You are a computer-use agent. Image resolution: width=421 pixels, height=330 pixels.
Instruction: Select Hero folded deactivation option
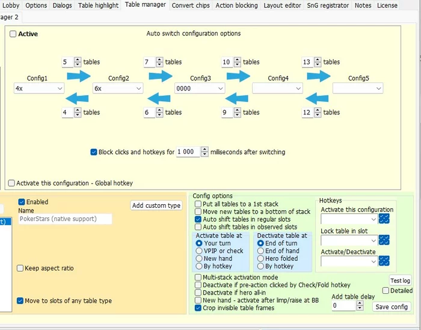pyautogui.click(x=260, y=258)
